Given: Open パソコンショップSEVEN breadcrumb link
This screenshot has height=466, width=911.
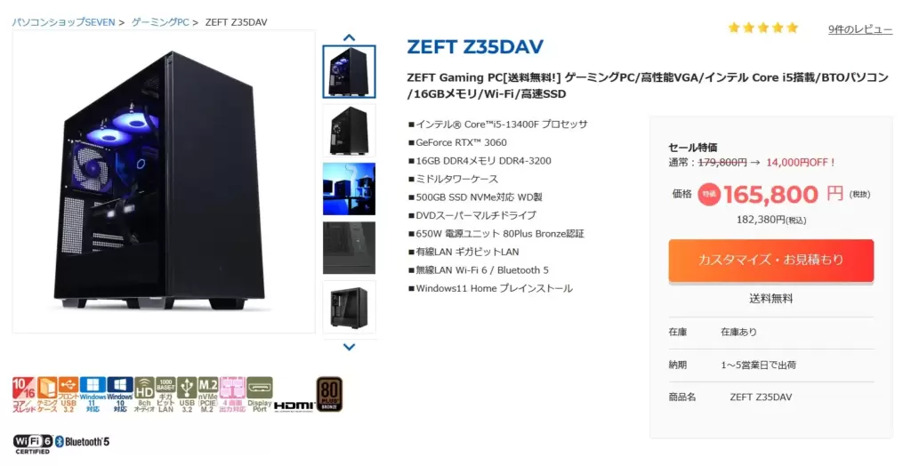Looking at the screenshot, I should [x=64, y=22].
